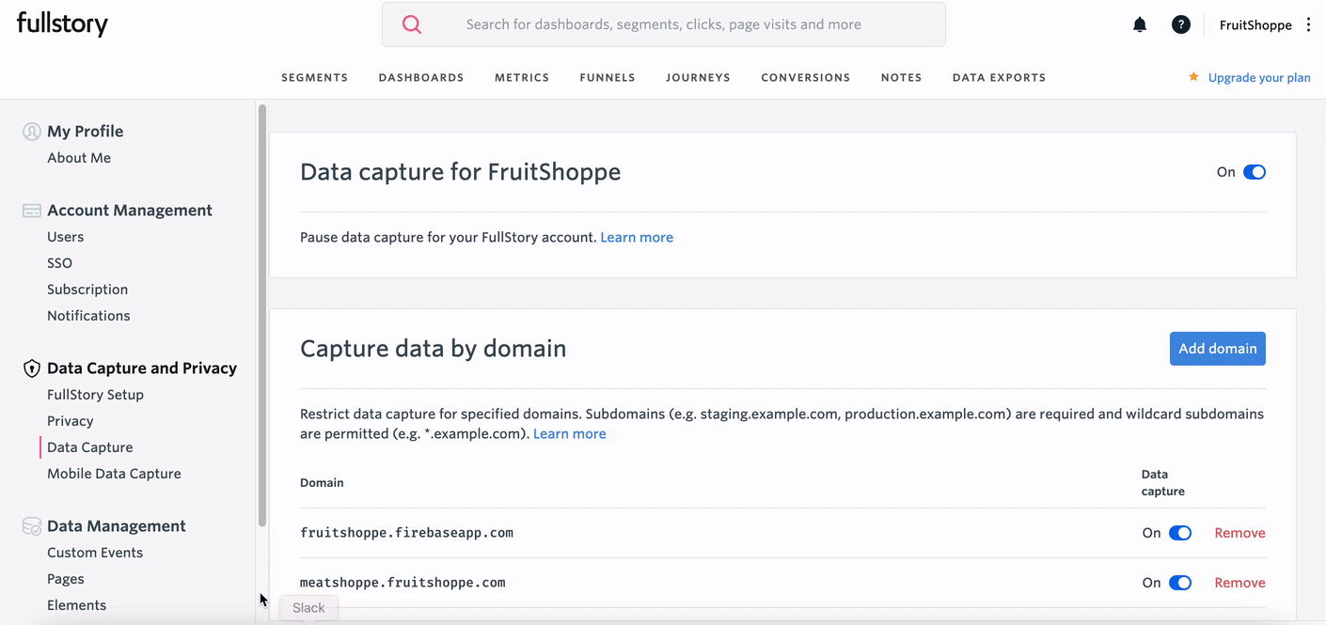The width and height of the screenshot is (1326, 625).
Task: Open the FruitShoppe account kebab menu
Action: pyautogui.click(x=1308, y=25)
